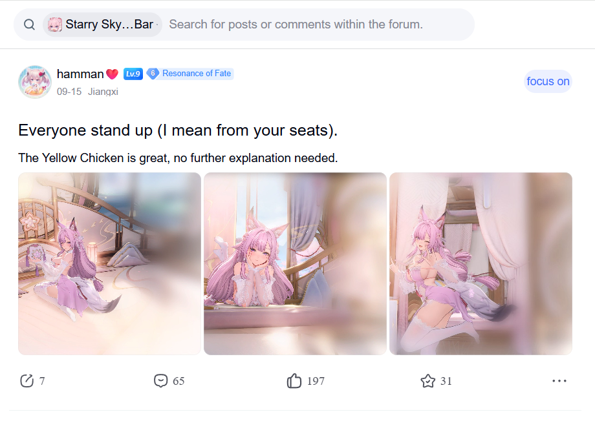Open the middle image of girl lying down
595x421 pixels.
coord(295,263)
